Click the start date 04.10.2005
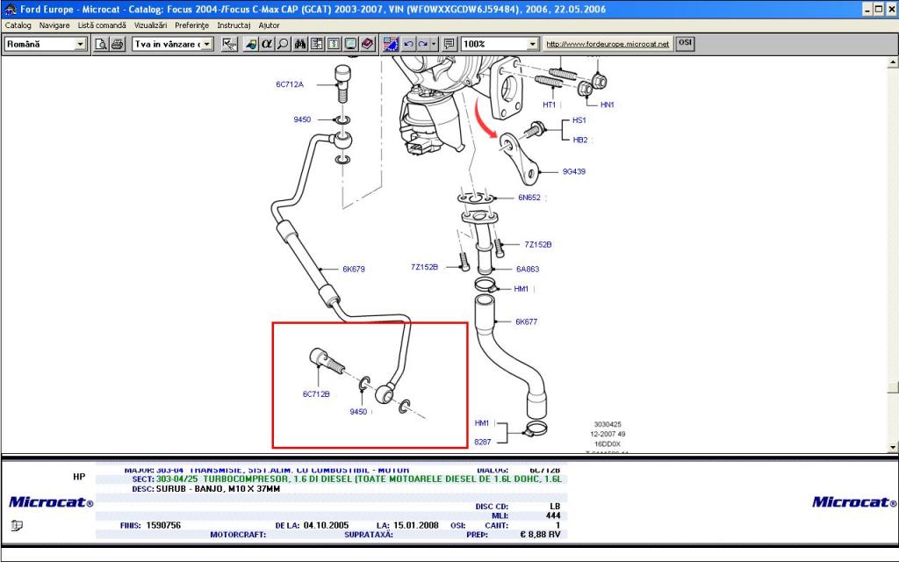Viewport: 899px width, 562px height. (326, 525)
